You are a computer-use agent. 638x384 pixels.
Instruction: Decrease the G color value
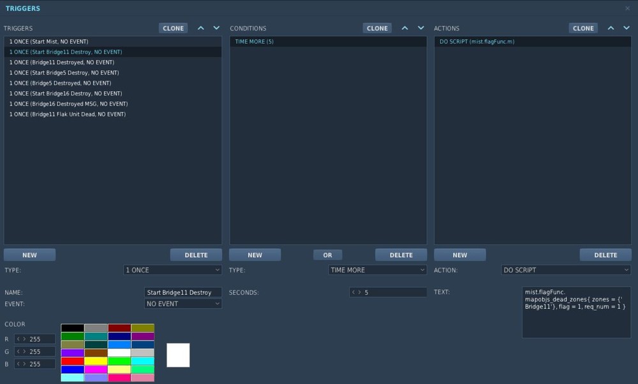[19, 352]
